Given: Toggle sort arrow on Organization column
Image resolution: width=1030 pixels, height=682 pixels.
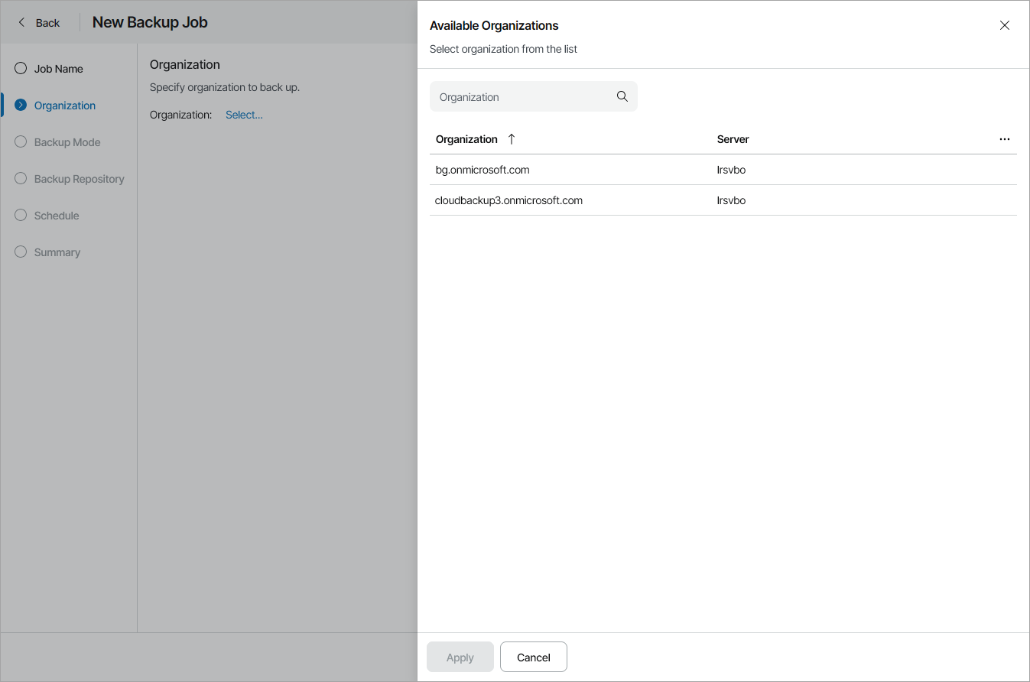Looking at the screenshot, I should point(512,139).
